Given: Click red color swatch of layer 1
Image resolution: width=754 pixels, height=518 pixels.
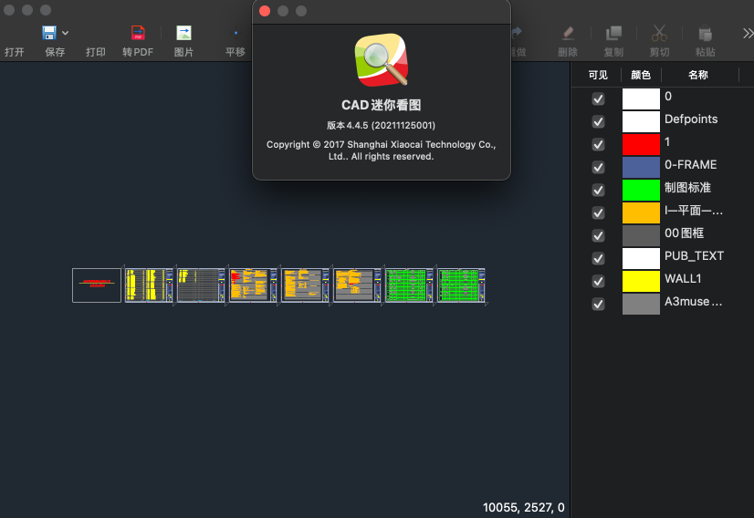Looking at the screenshot, I should [641, 145].
